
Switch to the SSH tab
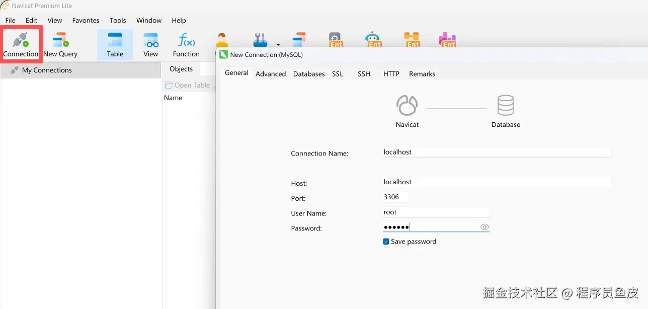pos(364,74)
